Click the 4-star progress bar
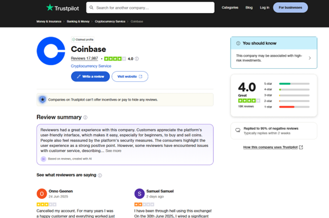 click(294, 90)
